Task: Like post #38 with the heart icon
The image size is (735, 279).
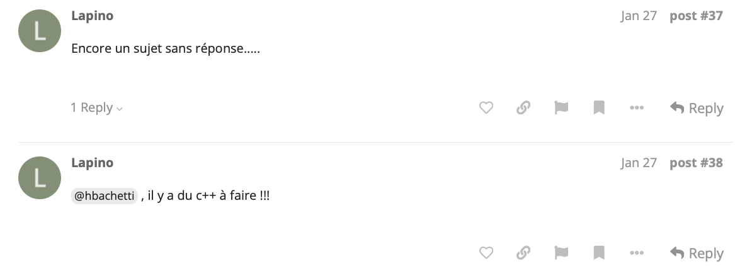Action: point(486,253)
